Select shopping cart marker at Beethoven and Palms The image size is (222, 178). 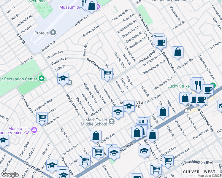[x=107, y=74]
